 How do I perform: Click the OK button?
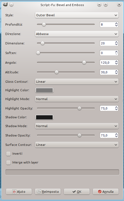click(77, 192)
